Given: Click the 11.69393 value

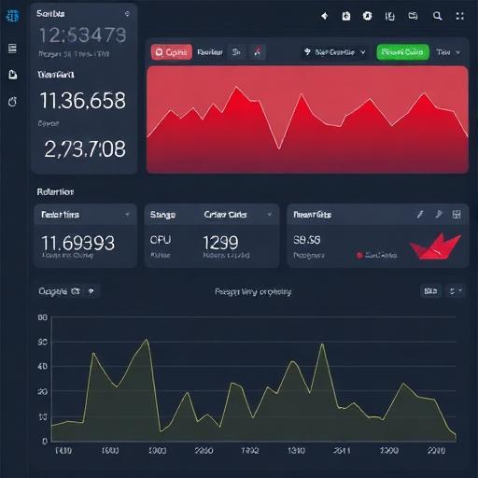Looking at the screenshot, I should [x=78, y=243].
